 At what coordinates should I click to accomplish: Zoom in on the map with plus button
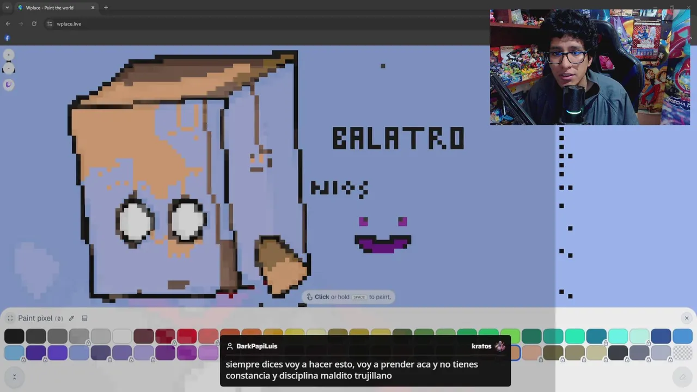[x=9, y=55]
